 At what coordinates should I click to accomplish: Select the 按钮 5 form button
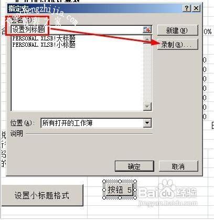point(120,190)
